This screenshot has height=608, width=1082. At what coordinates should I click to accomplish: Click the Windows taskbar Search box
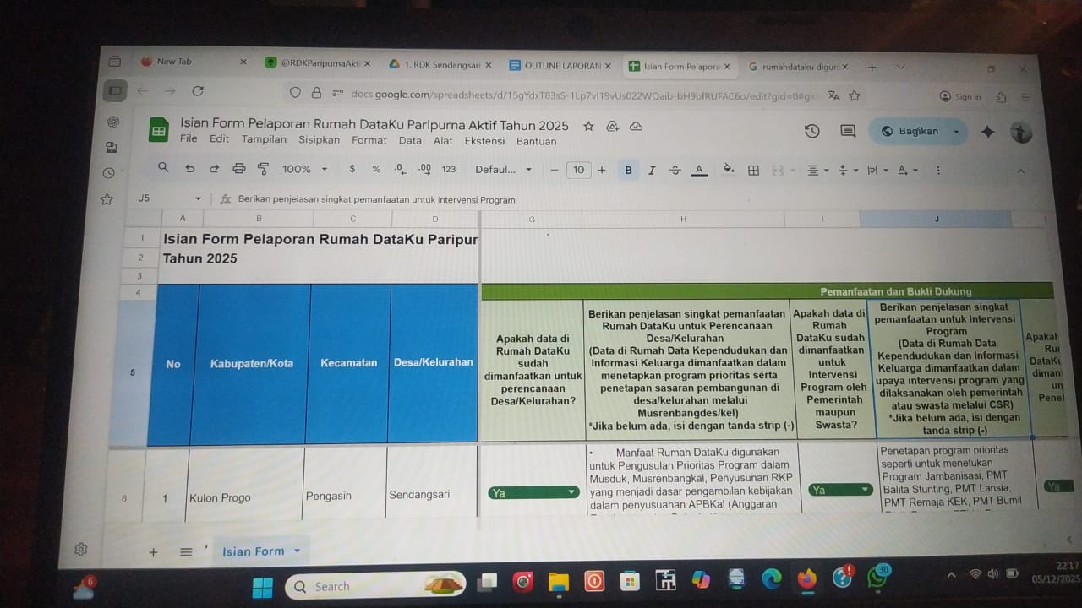[x=372, y=586]
